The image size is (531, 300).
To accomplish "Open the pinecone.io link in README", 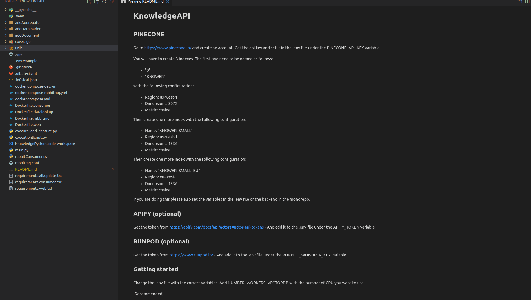I will coord(168,48).
